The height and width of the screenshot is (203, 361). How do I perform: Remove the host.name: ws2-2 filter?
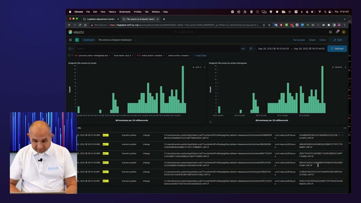click(133, 55)
